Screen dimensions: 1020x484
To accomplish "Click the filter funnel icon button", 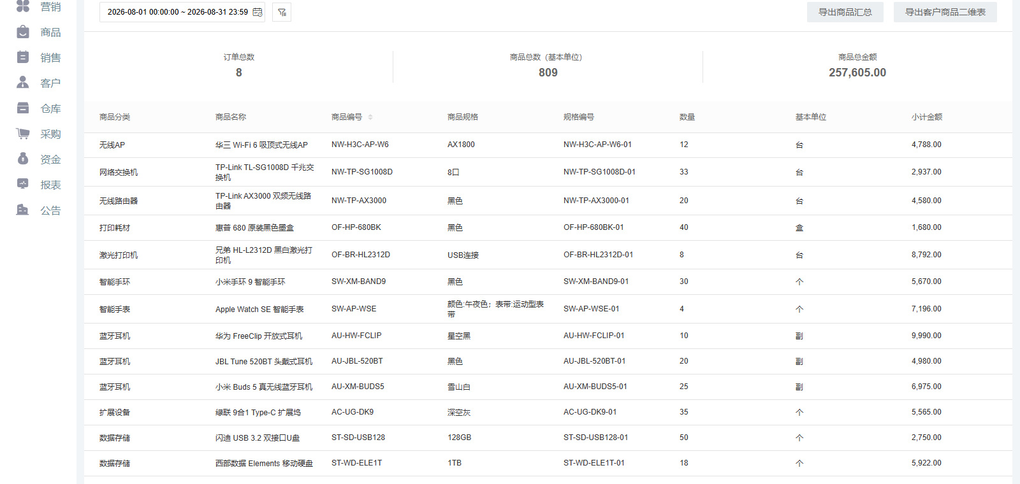I will tap(282, 12).
